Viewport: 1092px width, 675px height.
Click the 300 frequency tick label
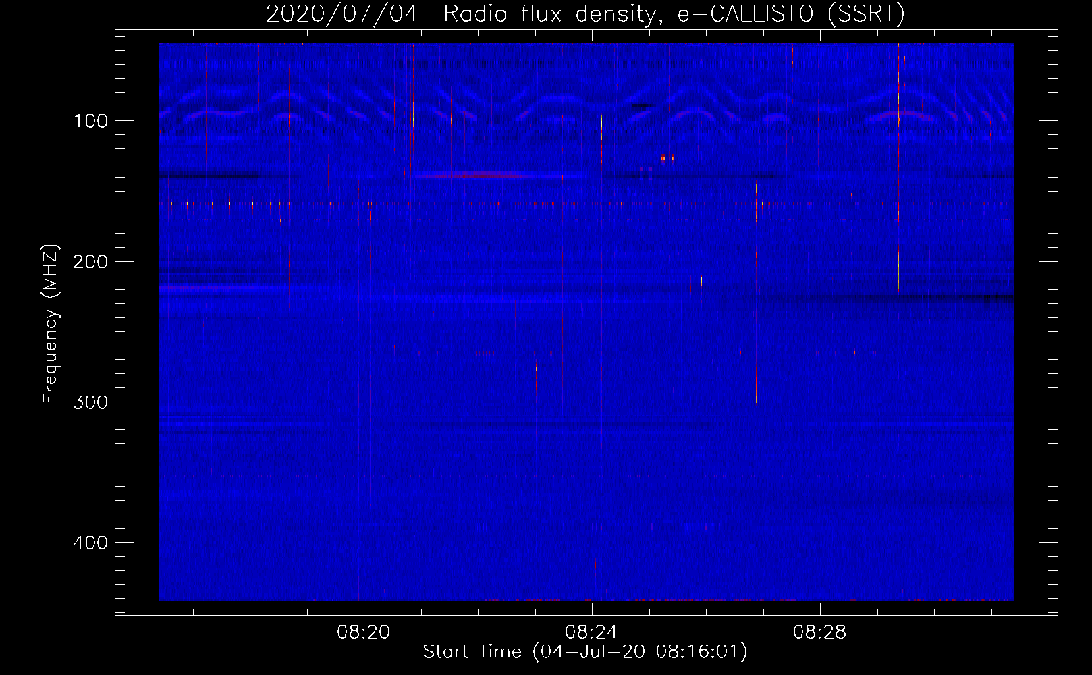tap(90, 402)
